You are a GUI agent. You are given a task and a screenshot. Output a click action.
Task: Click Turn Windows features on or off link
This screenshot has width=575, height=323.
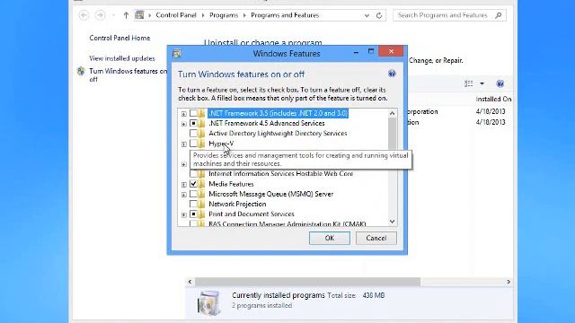point(128,75)
